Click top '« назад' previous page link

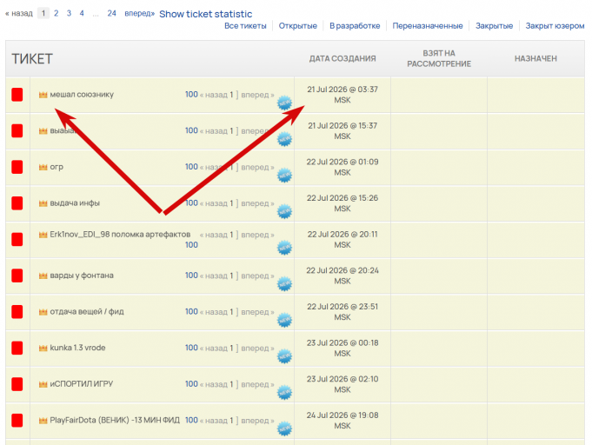tap(19, 13)
